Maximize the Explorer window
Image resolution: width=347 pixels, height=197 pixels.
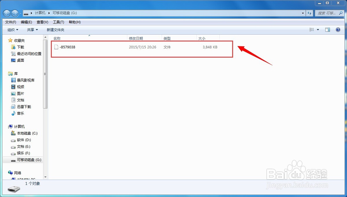click(327, 3)
